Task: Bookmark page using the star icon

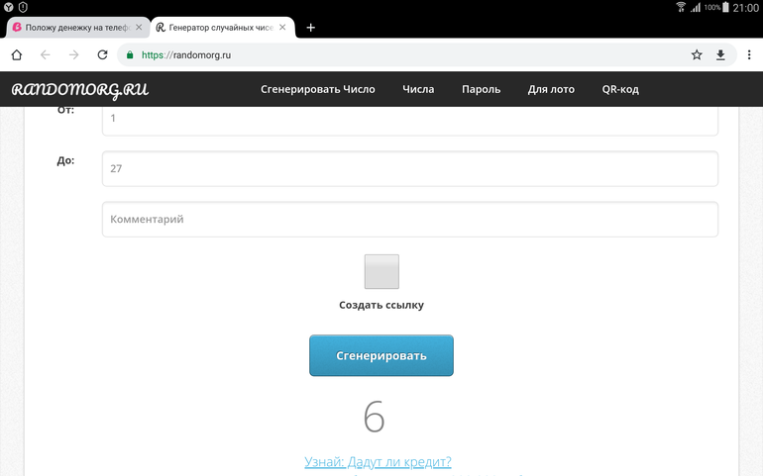Action: (697, 55)
